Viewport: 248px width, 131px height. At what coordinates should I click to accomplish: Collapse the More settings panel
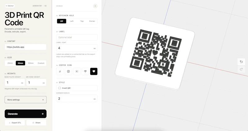click(26, 100)
